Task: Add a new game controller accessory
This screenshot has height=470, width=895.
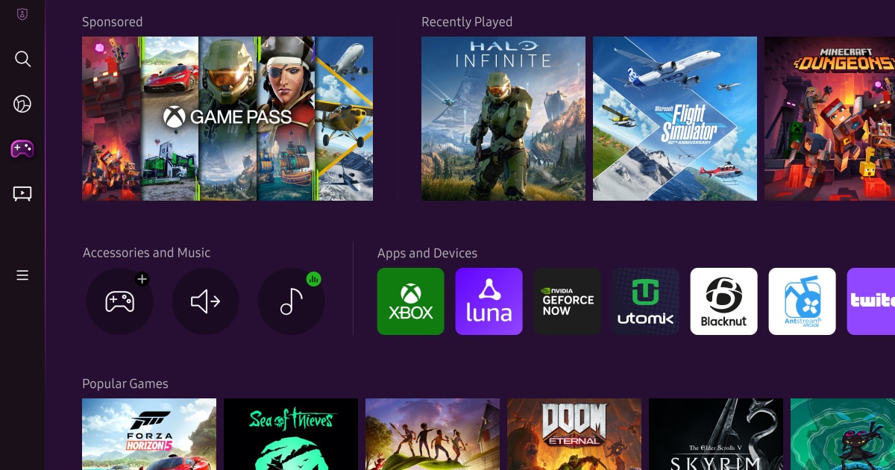Action: pos(119,301)
